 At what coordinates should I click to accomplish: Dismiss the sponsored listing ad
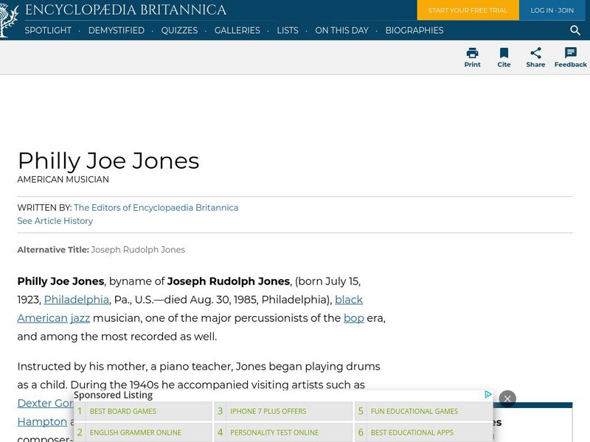507,399
